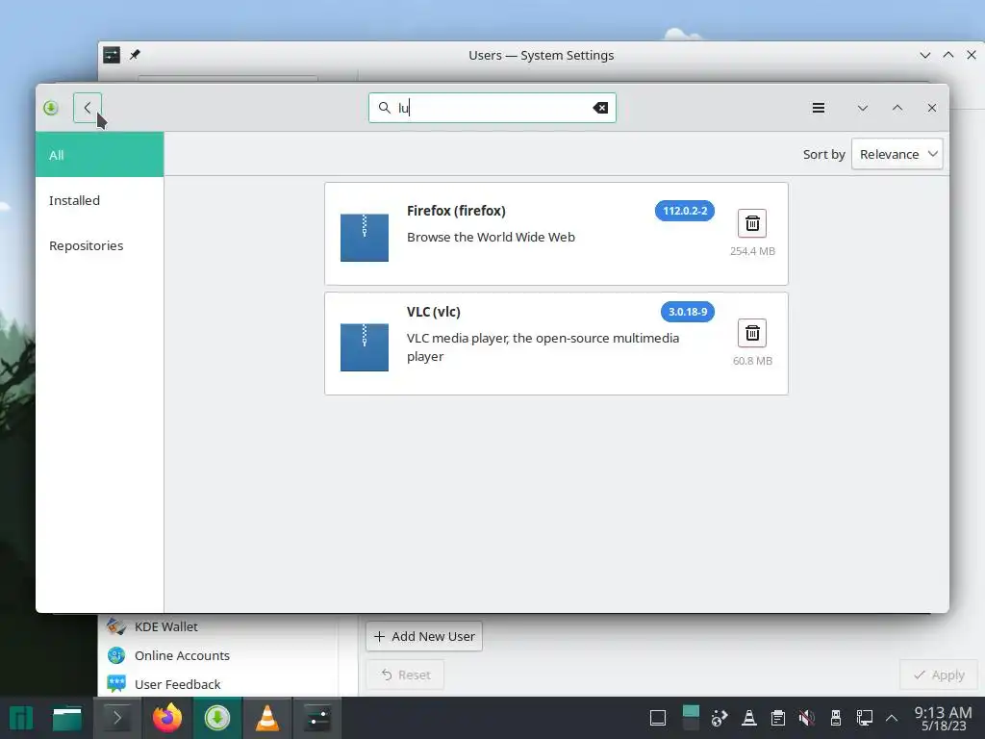The width and height of the screenshot is (985, 739).
Task: Click the virtual desktop pager
Action: 691,718
